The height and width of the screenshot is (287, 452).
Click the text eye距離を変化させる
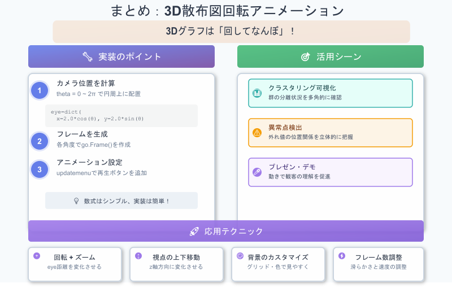tap(75, 267)
